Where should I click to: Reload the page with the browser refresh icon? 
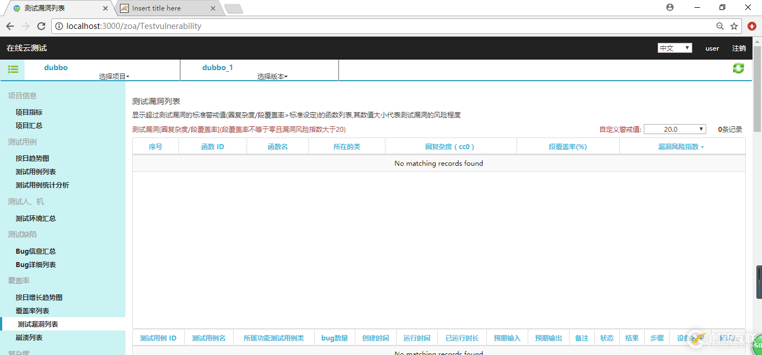[41, 26]
